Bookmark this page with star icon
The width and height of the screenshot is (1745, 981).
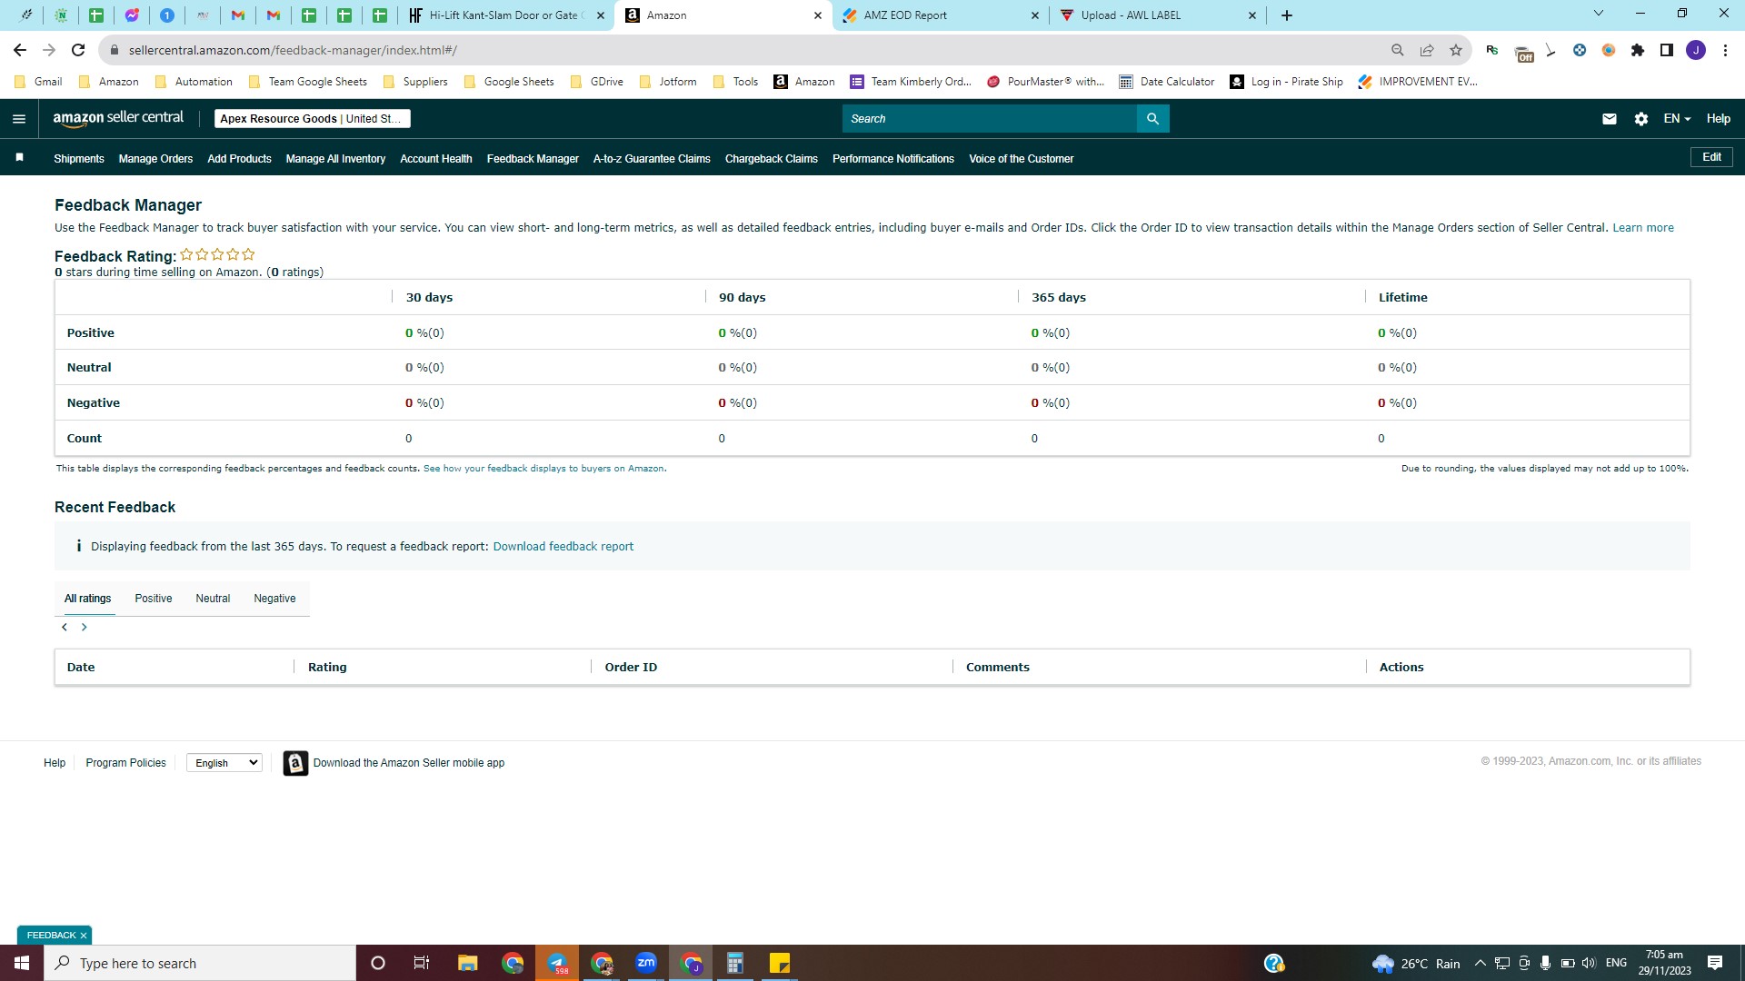(x=1456, y=50)
